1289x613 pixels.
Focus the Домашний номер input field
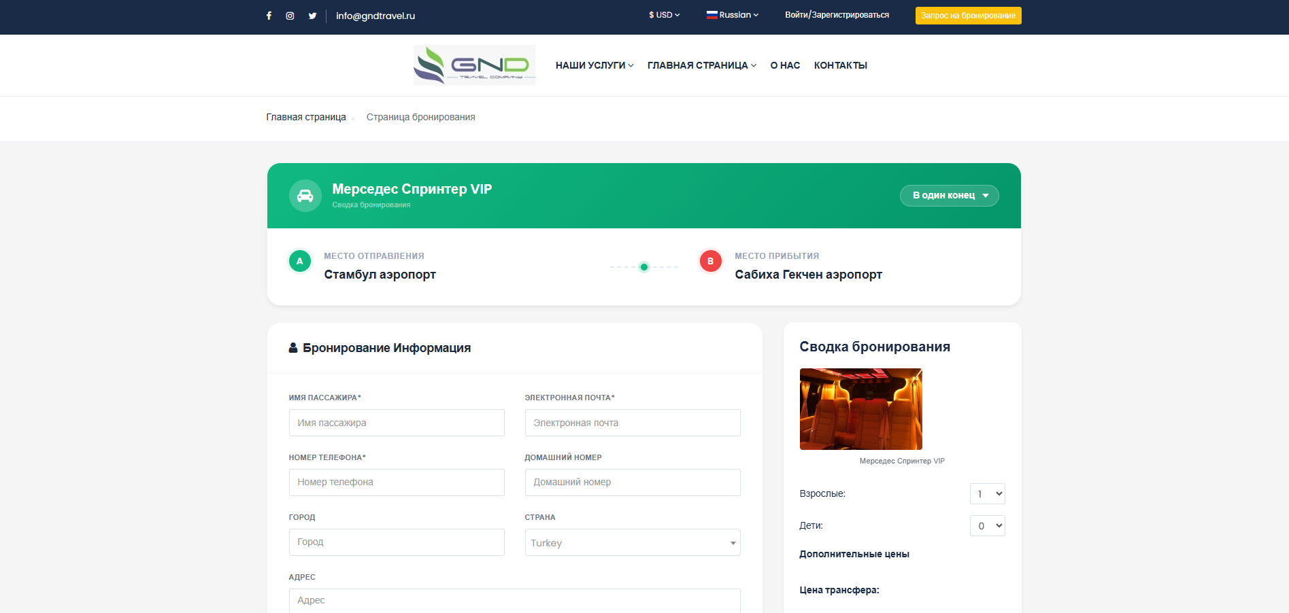633,483
